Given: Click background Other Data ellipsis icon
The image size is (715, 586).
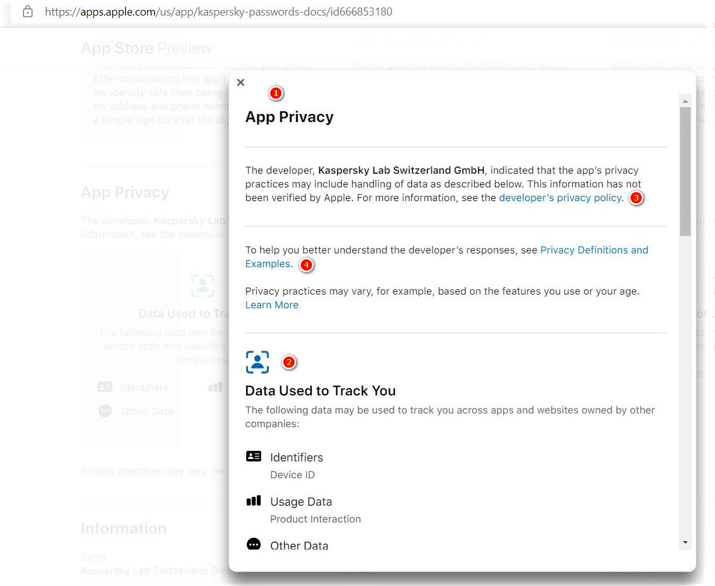Looking at the screenshot, I should click(105, 410).
